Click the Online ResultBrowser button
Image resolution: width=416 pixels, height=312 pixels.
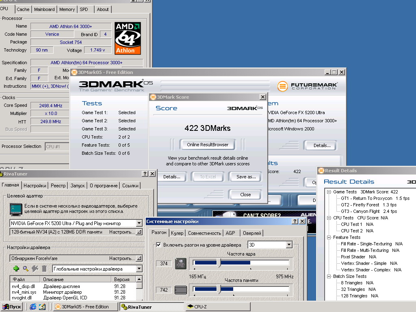[208, 145]
